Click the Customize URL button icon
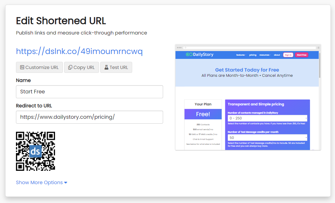335x203 pixels. (x=22, y=67)
